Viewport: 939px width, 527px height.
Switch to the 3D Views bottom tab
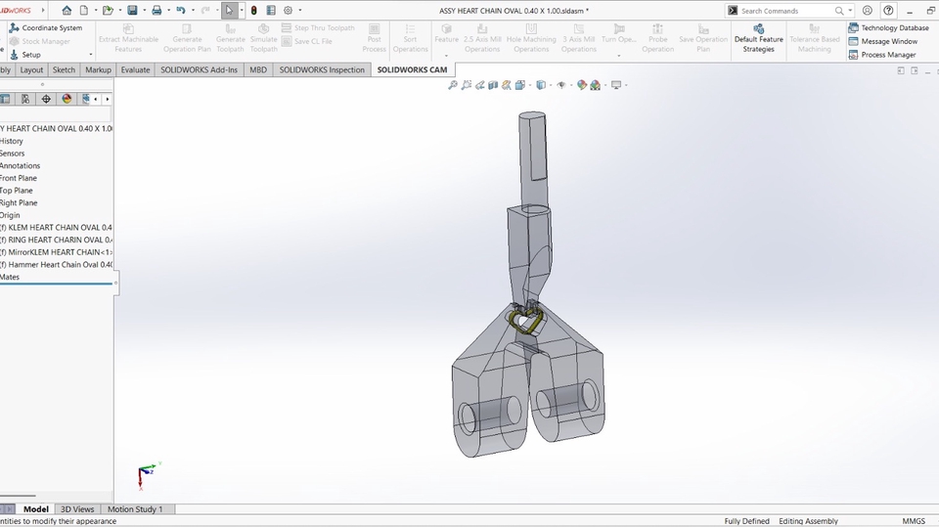77,509
